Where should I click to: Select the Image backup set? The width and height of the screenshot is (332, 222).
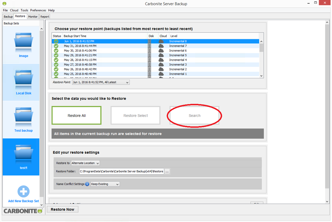(21, 45)
